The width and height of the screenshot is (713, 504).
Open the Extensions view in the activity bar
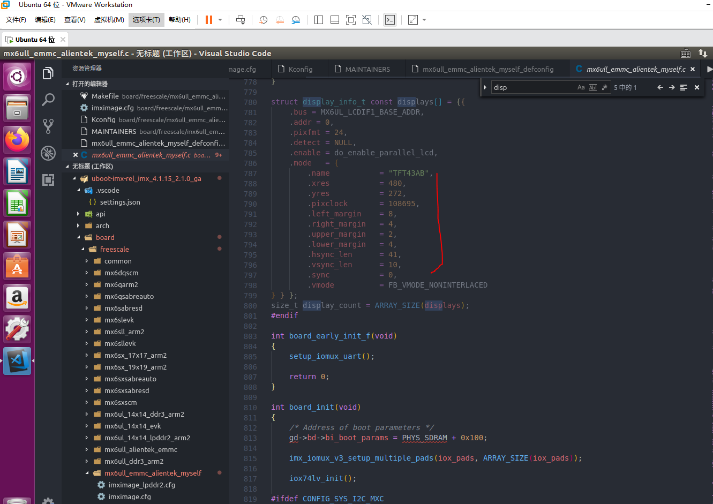pos(48,180)
